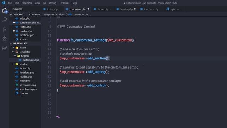Expand the assets folder
The image size is (227, 128).
point(13,47)
